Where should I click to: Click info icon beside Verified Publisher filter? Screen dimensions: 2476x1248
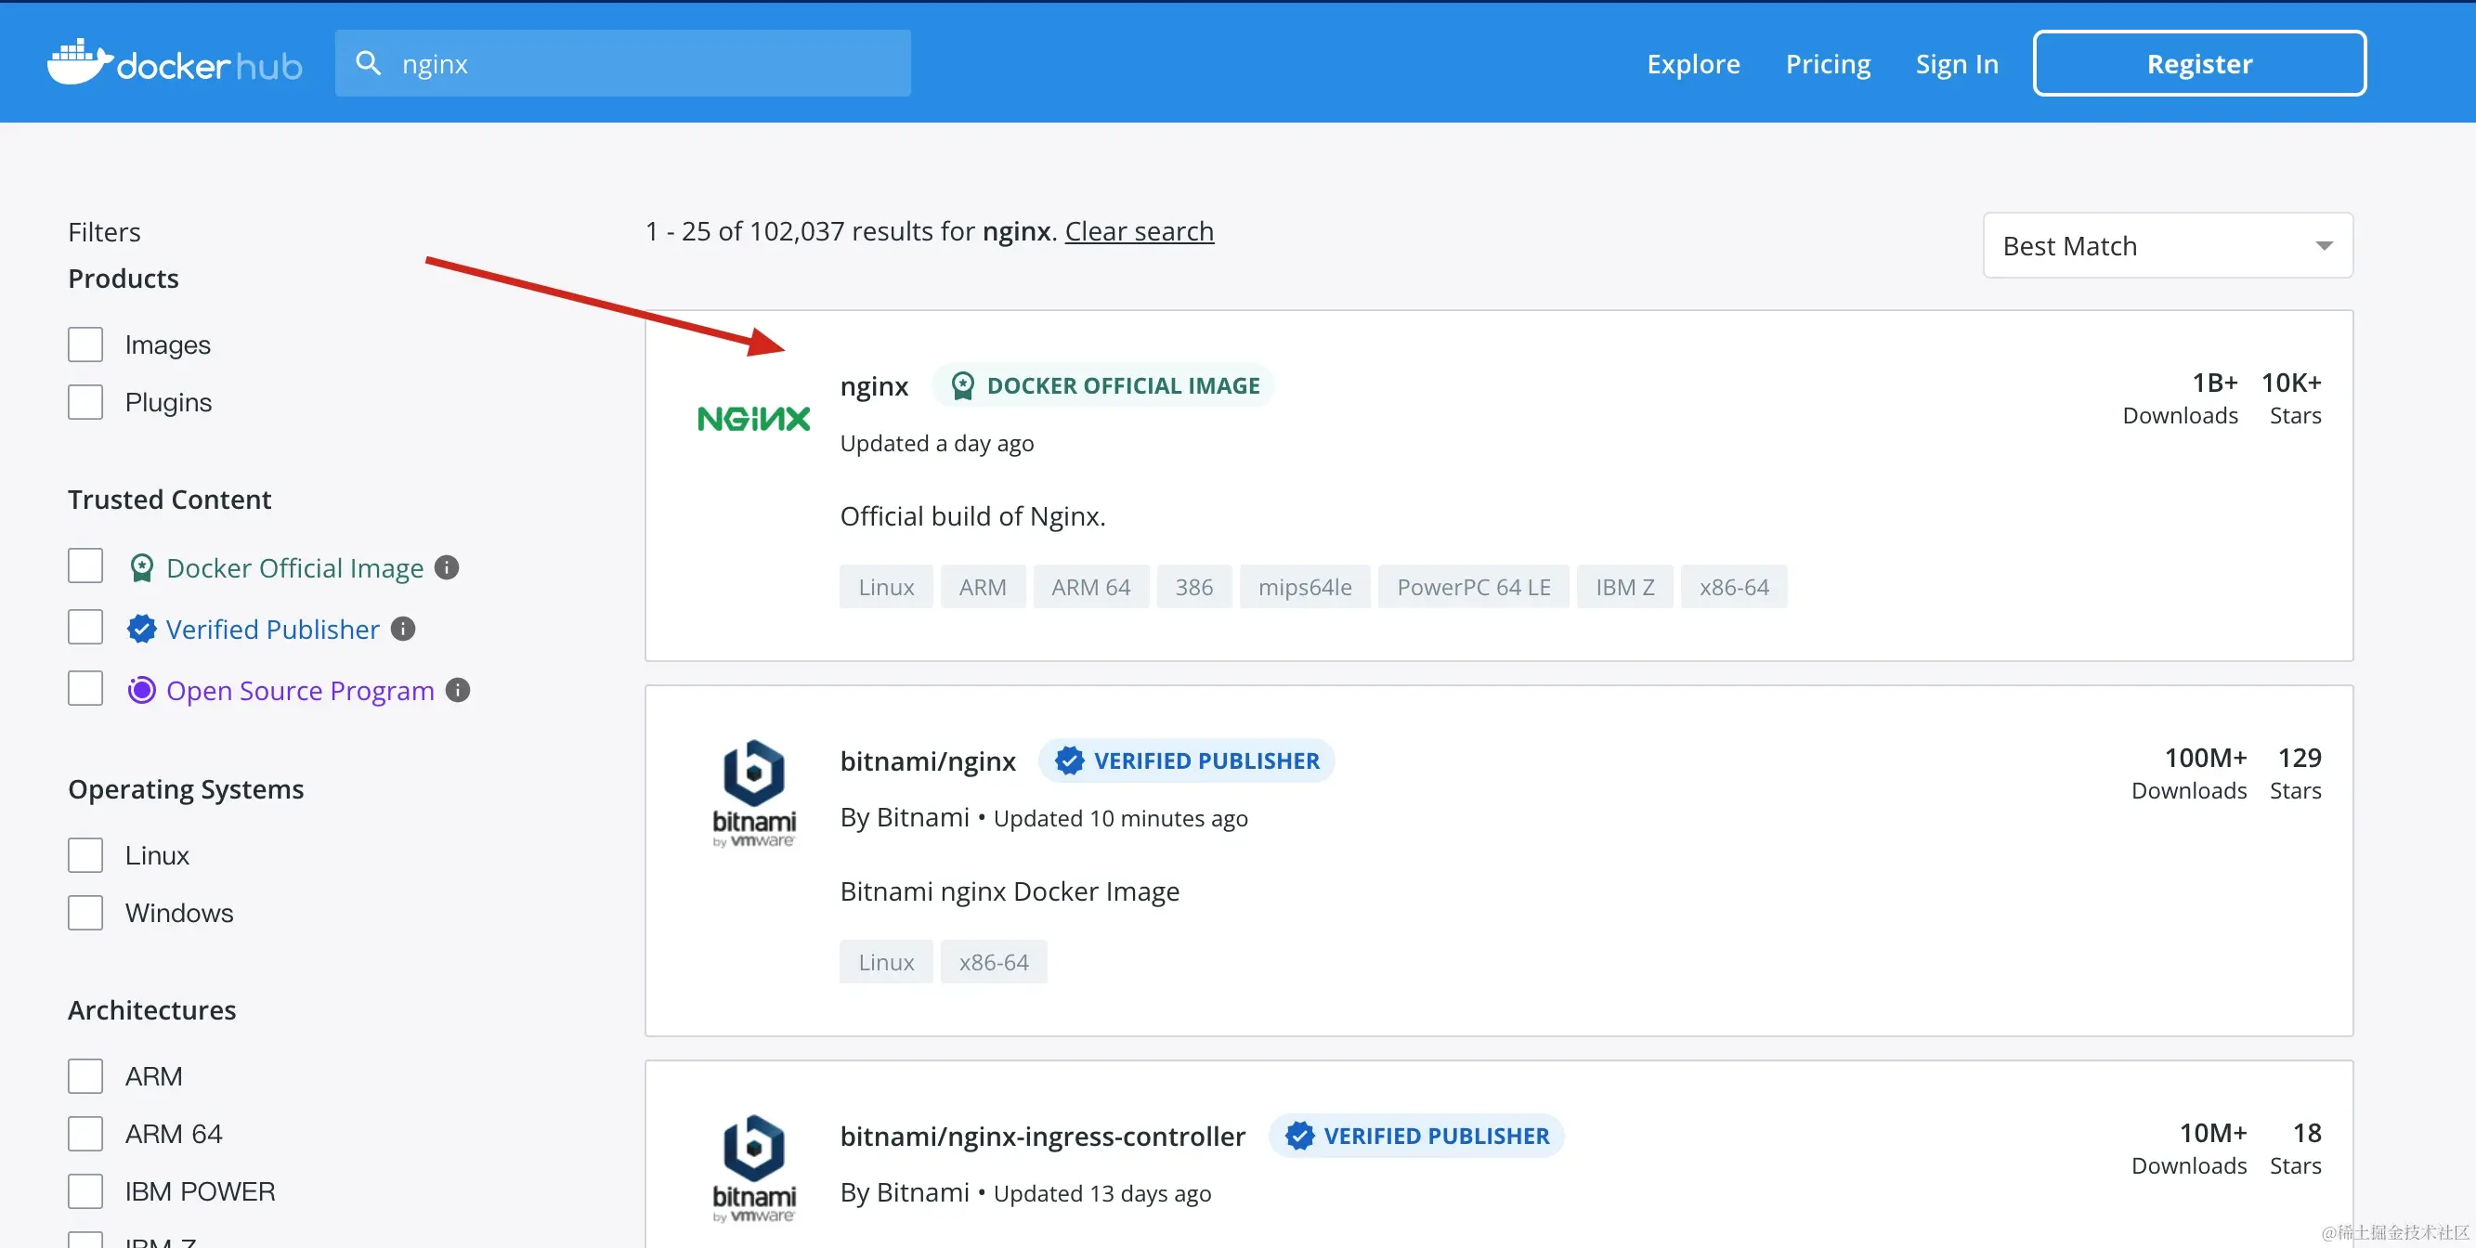(404, 630)
